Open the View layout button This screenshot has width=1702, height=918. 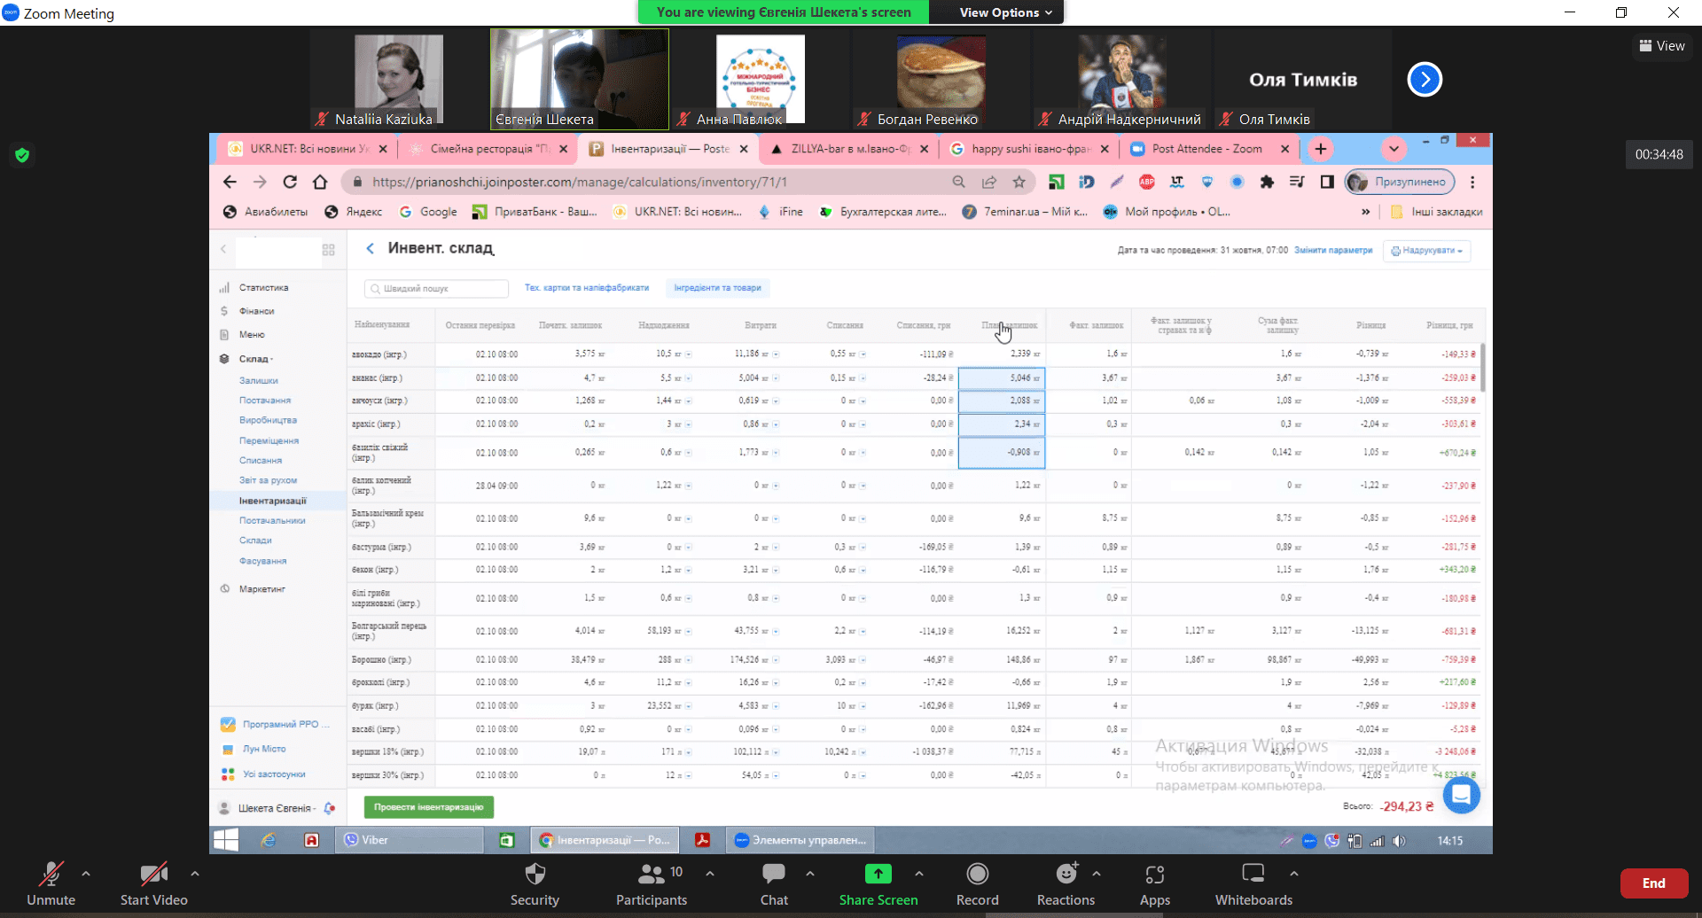click(1662, 46)
